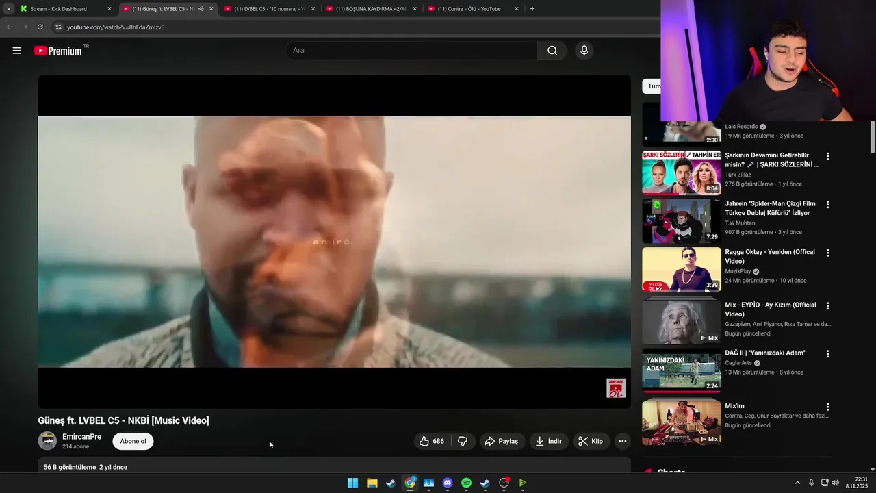The image size is (876, 493).
Task: Switch to Stream - Kick Dashboard tab
Action: 65,9
